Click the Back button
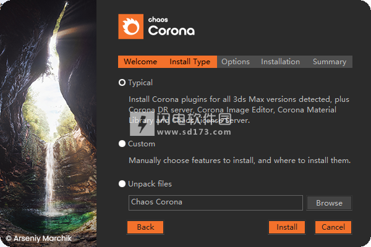The width and height of the screenshot is (371, 247). 145,227
